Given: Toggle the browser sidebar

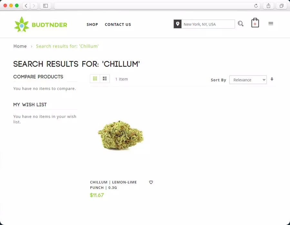Looking at the screenshot, I should [45, 6].
